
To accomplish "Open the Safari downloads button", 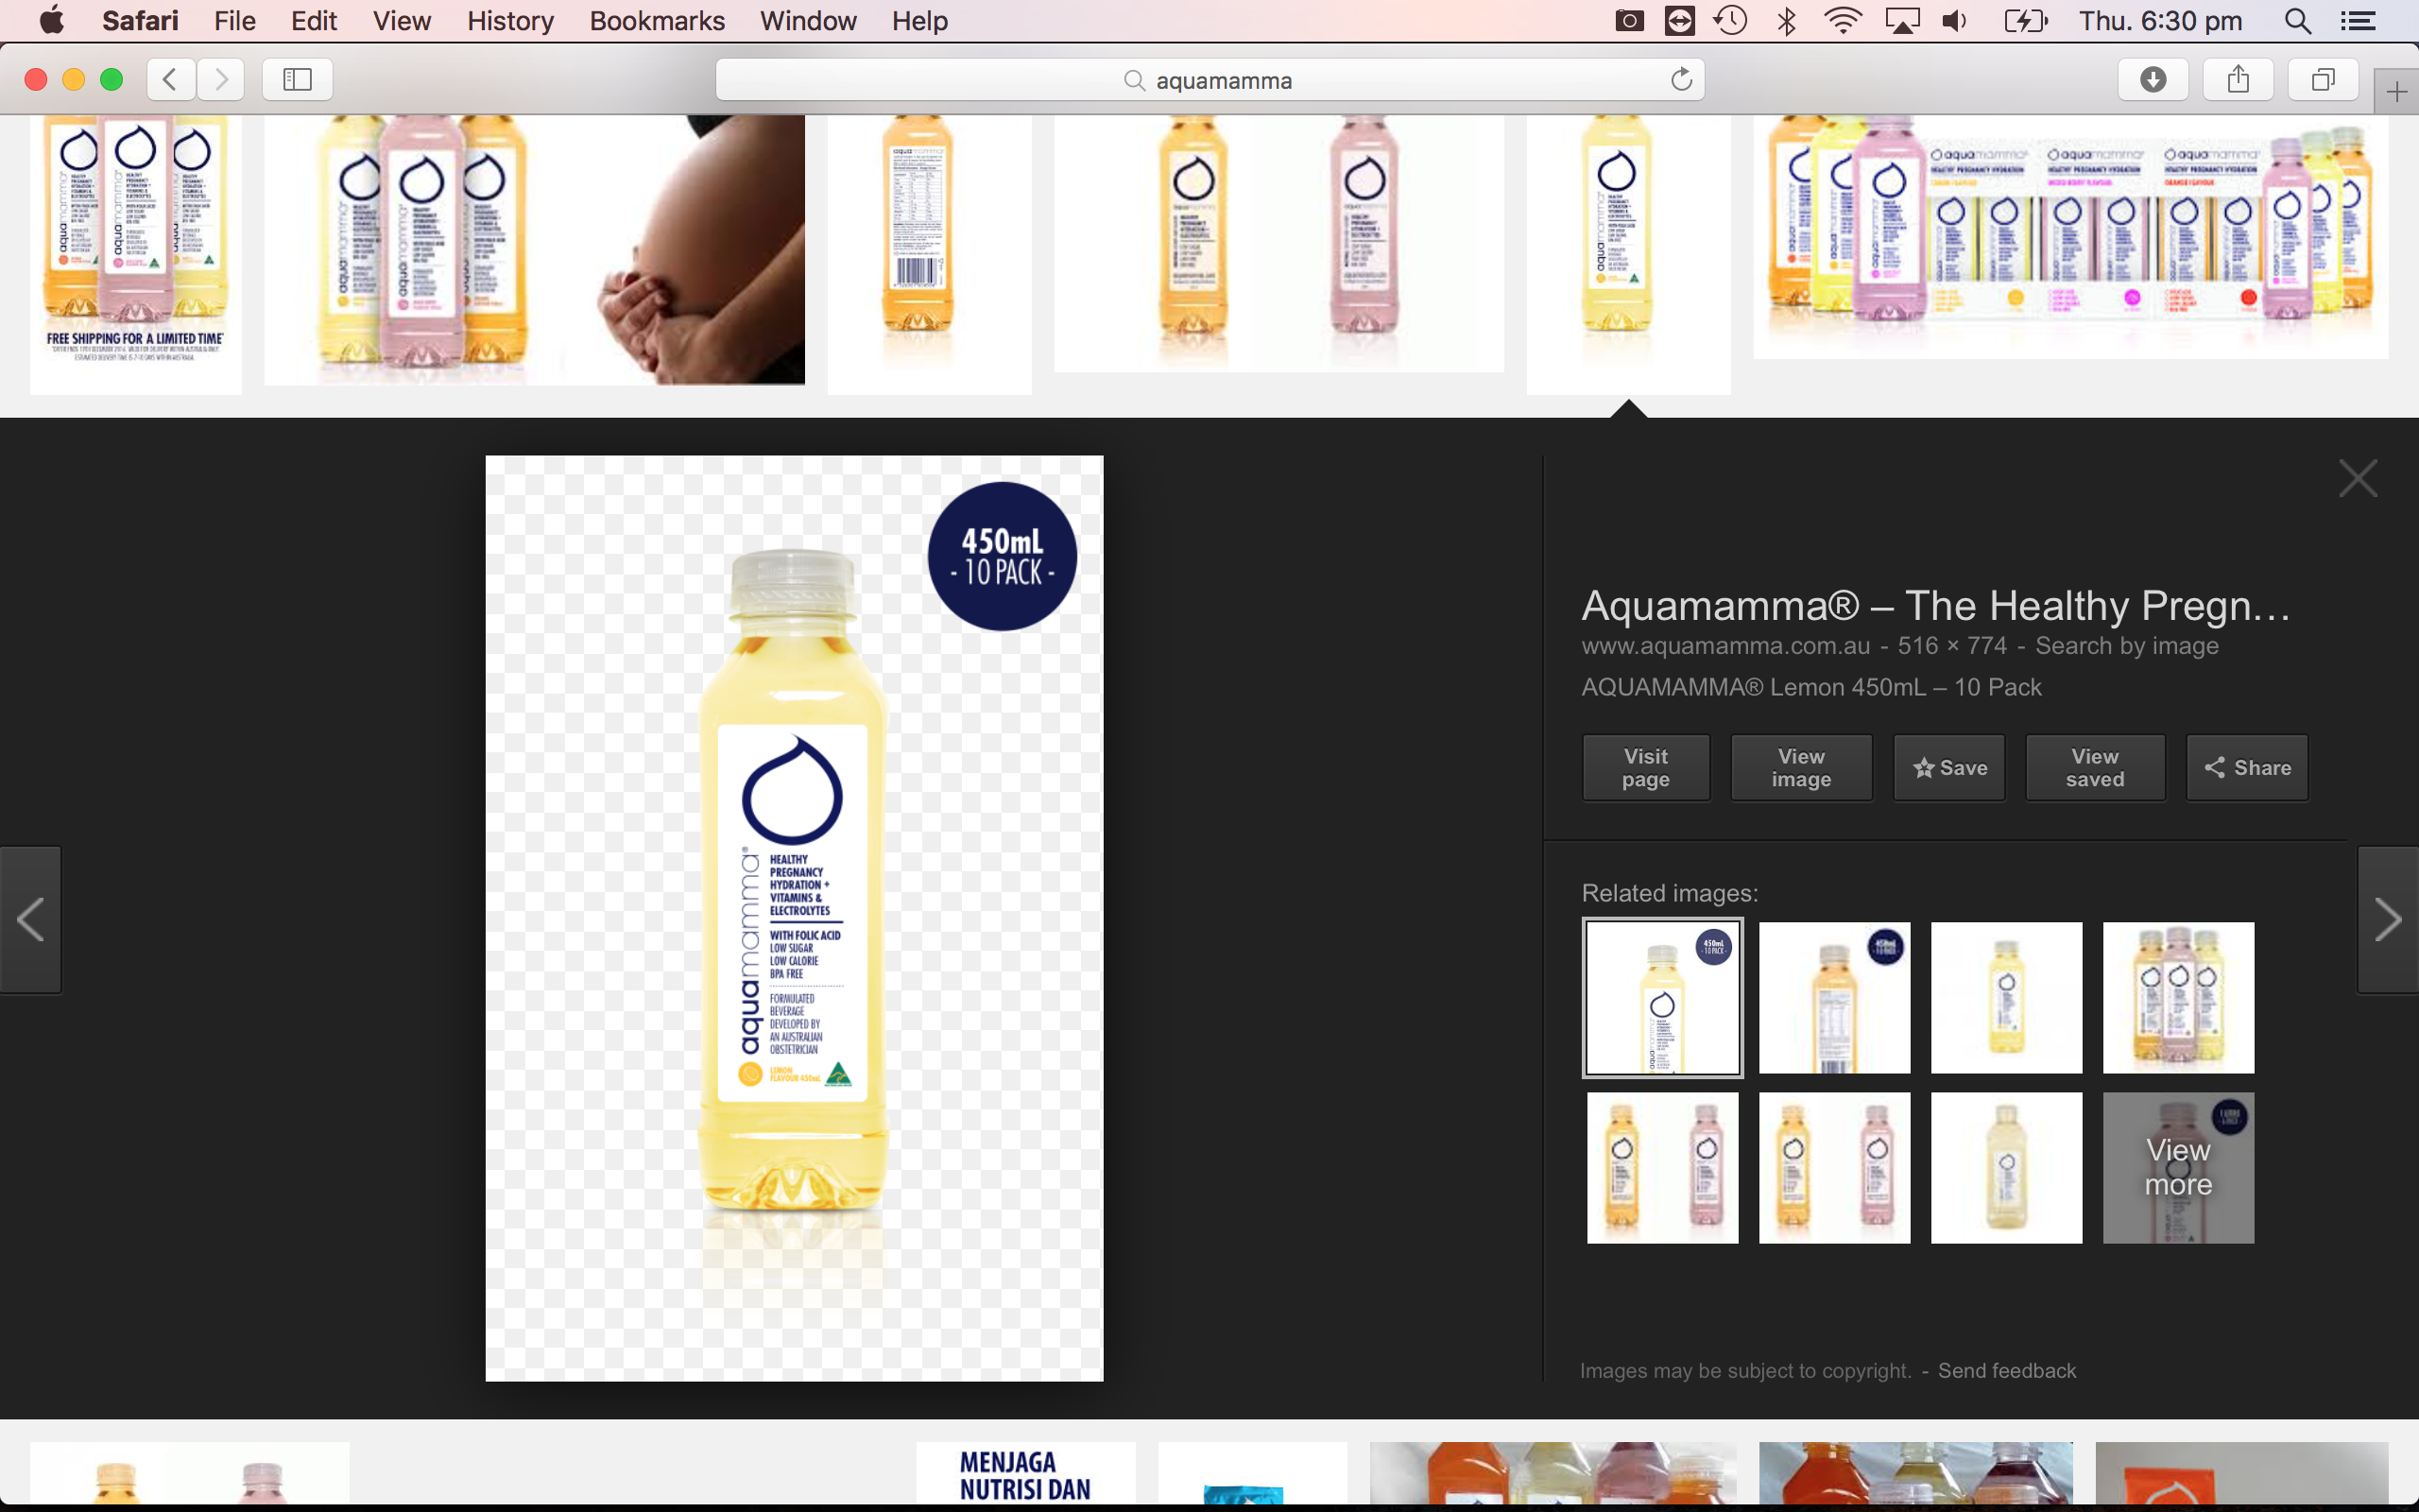I will pos(2153,80).
